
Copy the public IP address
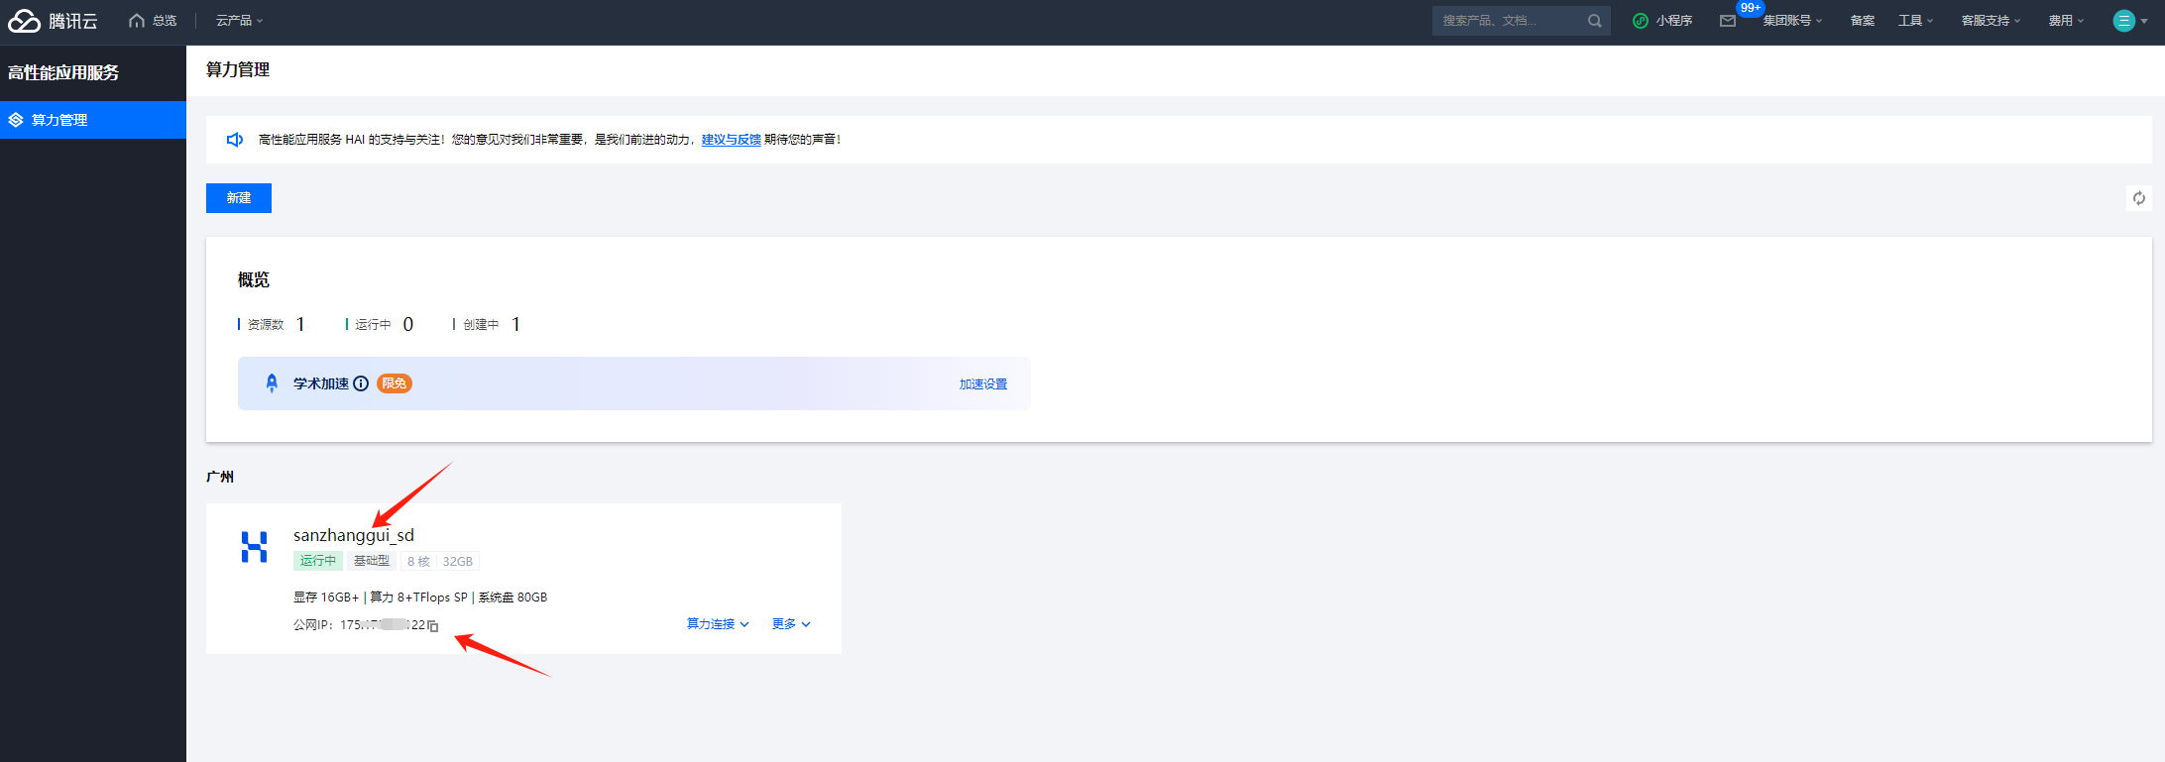point(433,625)
